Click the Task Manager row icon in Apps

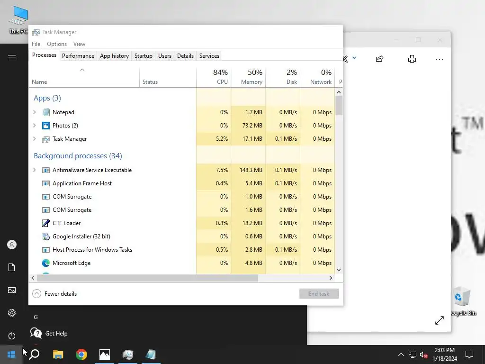[x=46, y=139]
